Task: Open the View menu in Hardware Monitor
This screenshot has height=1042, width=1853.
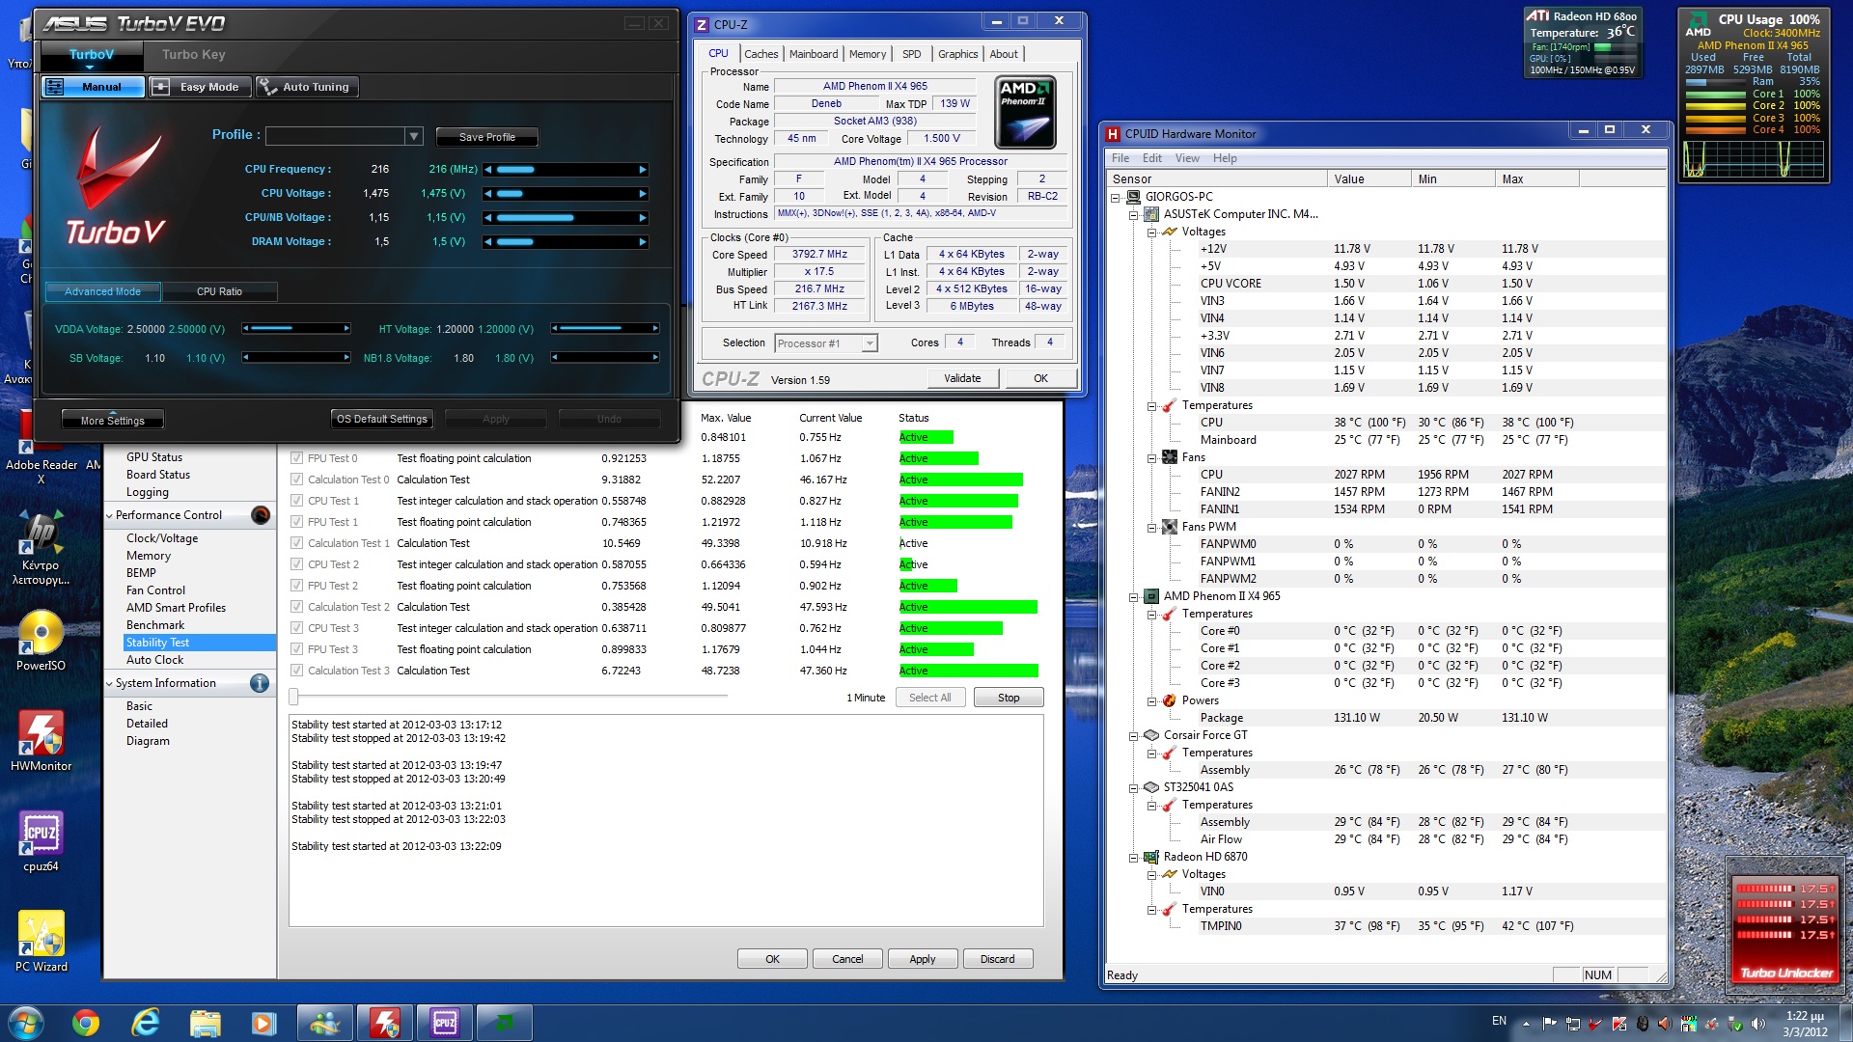Action: (x=1187, y=158)
